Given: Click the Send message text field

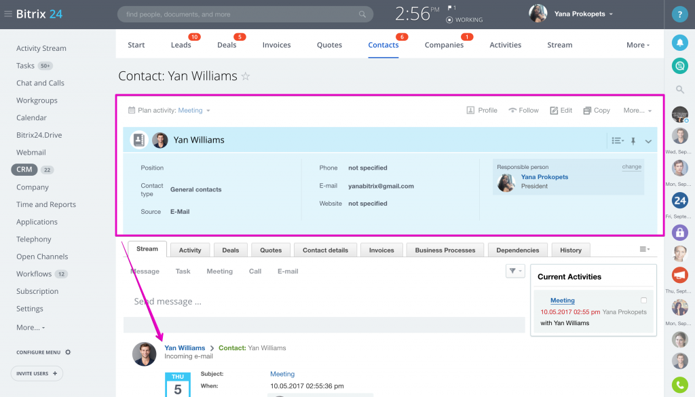Looking at the screenshot, I should tap(324, 301).
